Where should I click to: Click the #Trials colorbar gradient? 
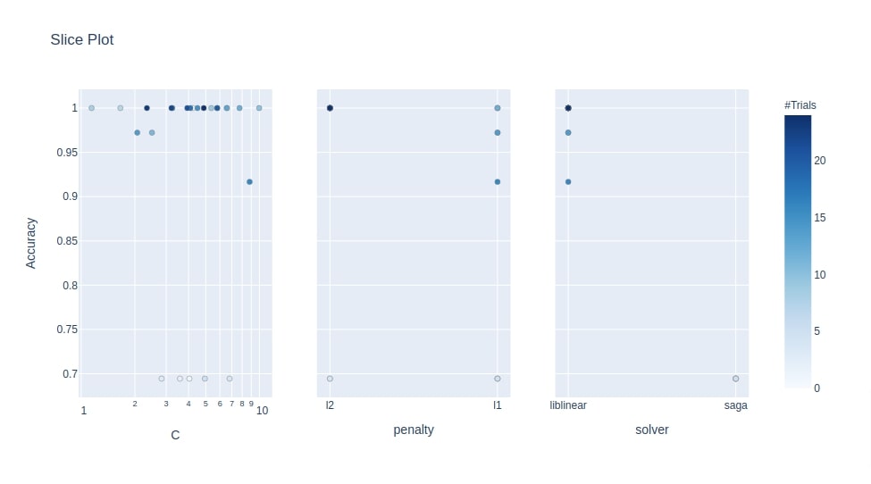point(798,252)
